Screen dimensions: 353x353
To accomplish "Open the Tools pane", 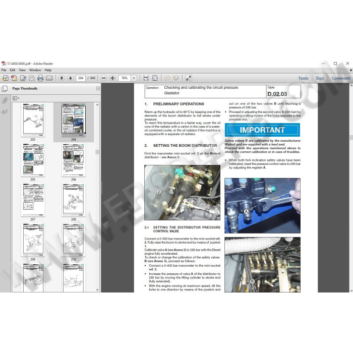I will 303,78.
